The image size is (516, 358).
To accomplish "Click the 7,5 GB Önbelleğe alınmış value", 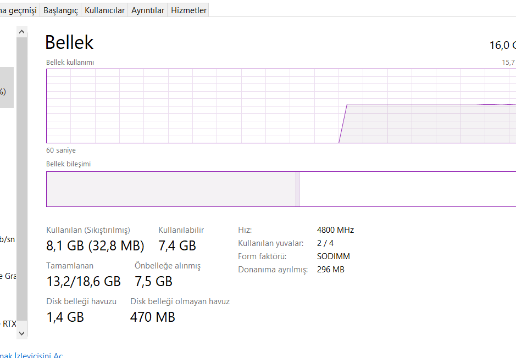I will [153, 282].
